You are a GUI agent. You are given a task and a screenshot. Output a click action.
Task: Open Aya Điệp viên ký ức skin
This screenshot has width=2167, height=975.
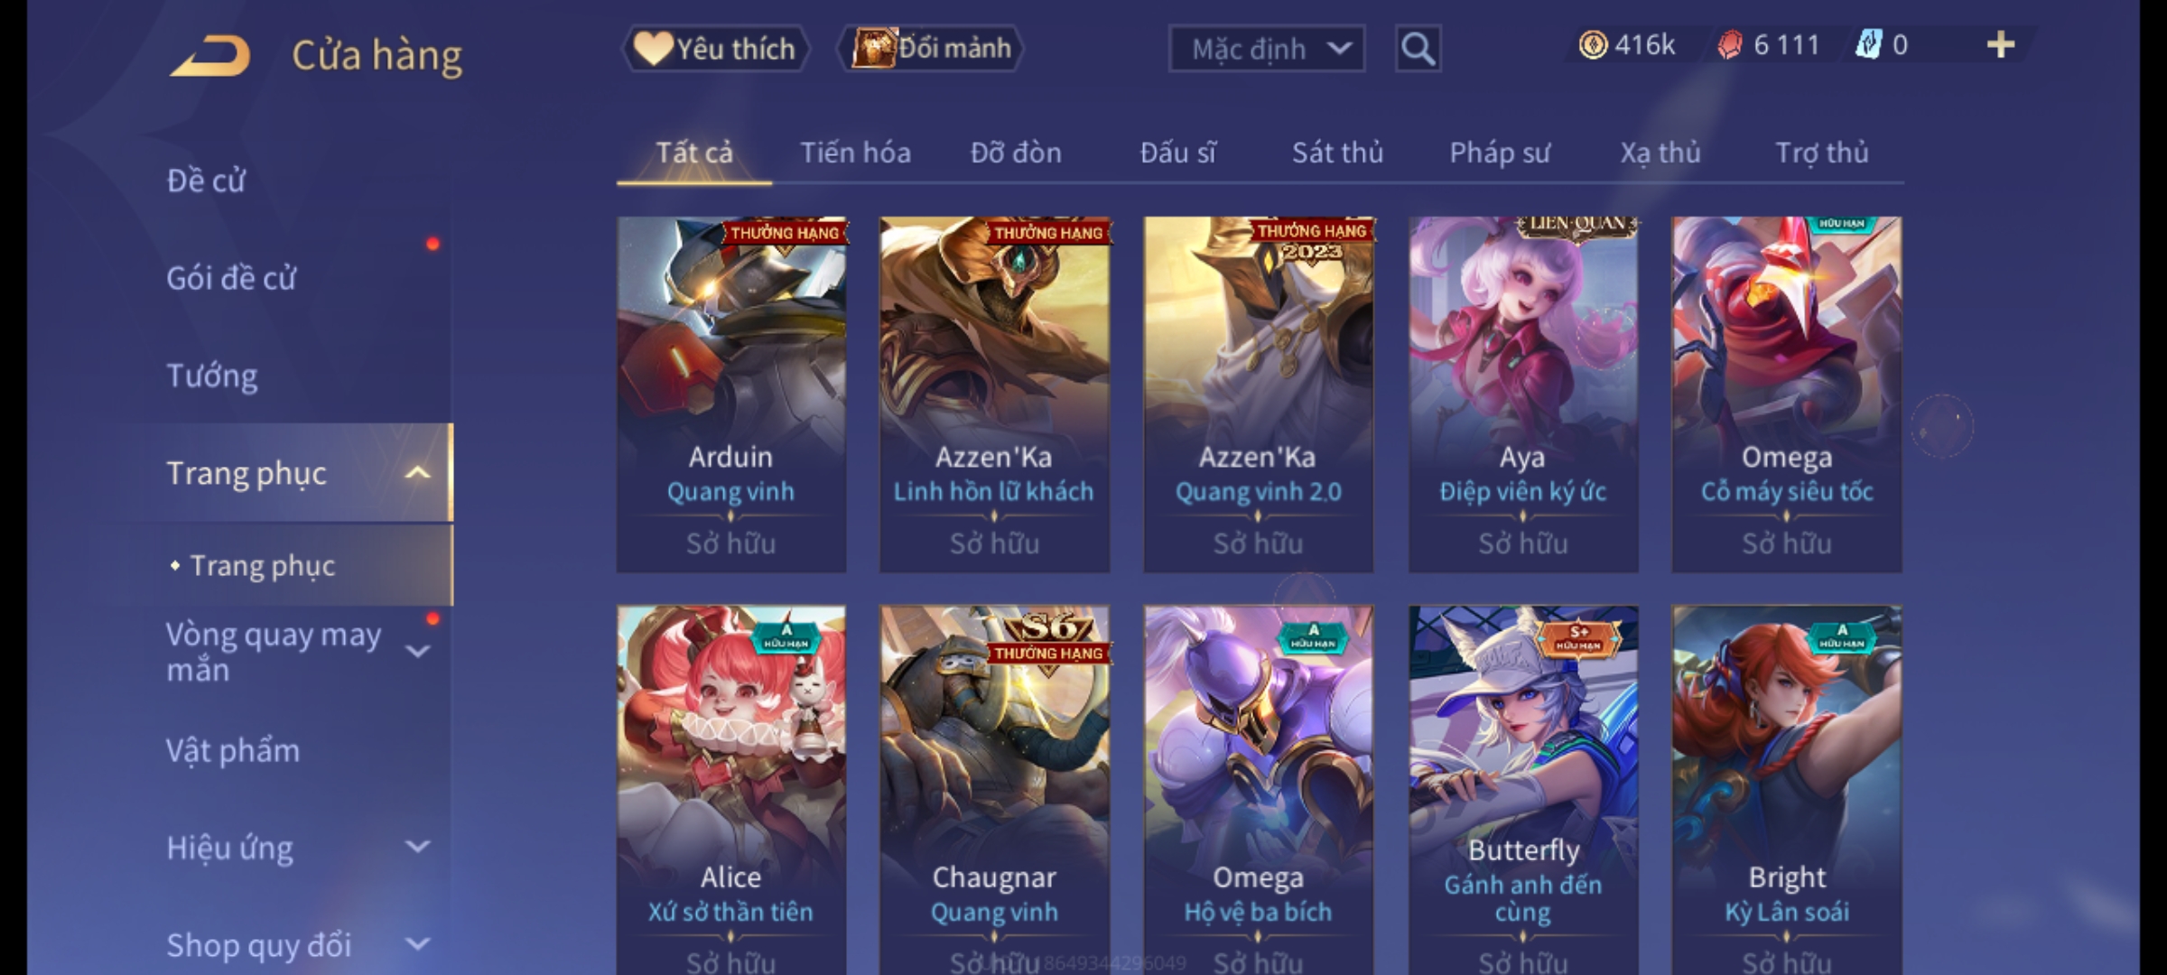coord(1523,394)
